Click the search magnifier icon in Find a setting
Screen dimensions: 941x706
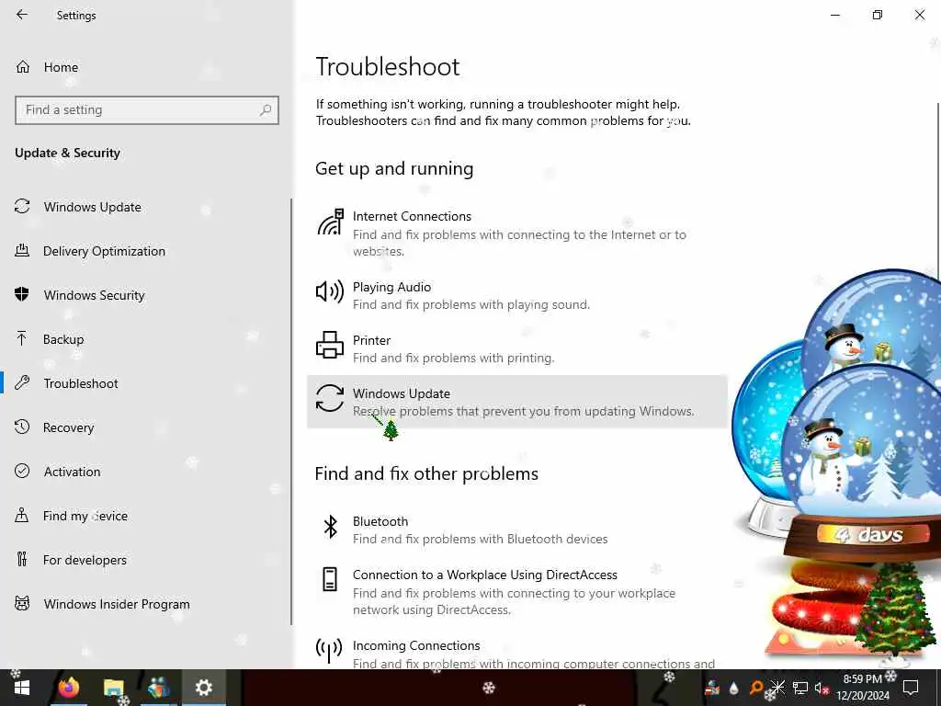266,110
